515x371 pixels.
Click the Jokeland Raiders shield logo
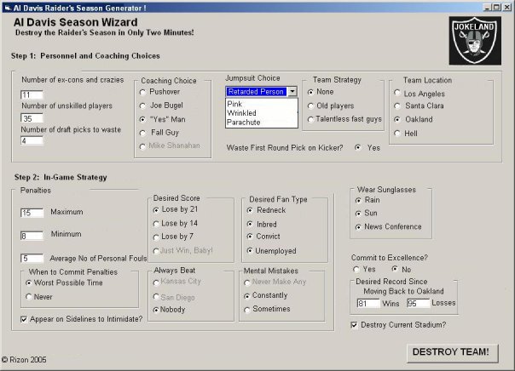pos(475,41)
